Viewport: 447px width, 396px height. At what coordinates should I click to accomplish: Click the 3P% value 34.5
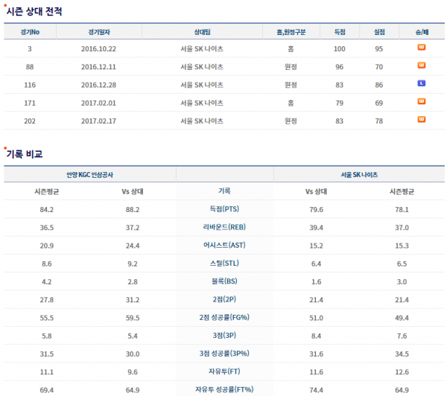(x=402, y=354)
